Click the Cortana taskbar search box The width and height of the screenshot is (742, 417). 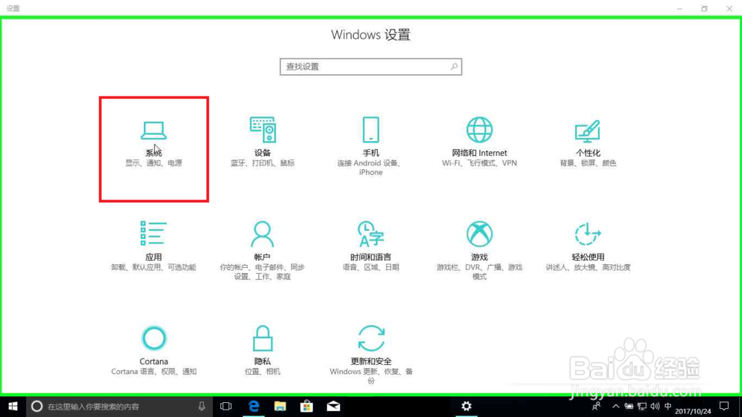[x=118, y=406]
